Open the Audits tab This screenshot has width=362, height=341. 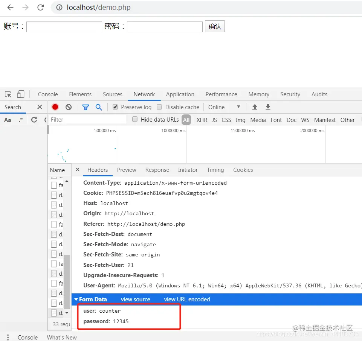pyautogui.click(x=319, y=94)
